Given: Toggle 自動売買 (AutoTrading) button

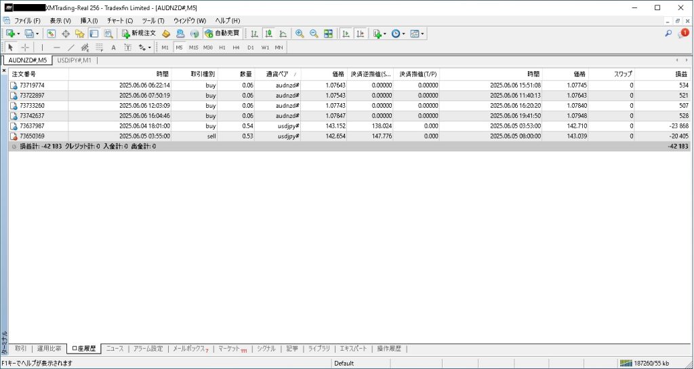Looking at the screenshot, I should click(222, 33).
